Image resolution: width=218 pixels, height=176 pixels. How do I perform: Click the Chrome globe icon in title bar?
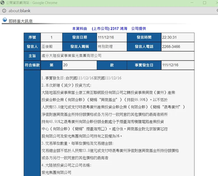[2, 3]
